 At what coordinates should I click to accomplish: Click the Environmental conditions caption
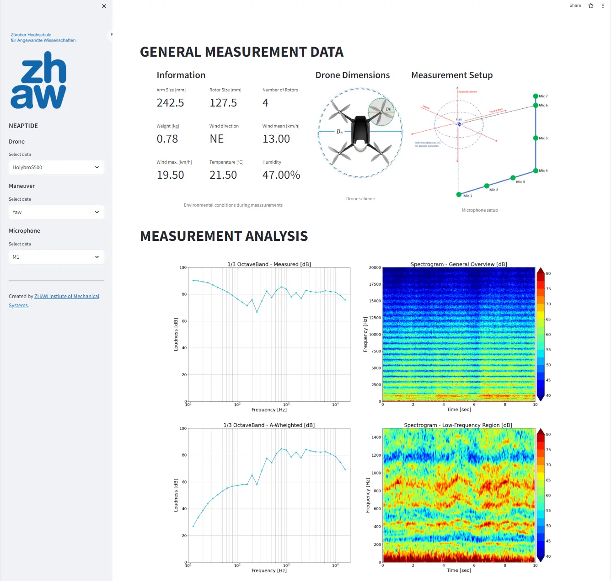point(233,205)
